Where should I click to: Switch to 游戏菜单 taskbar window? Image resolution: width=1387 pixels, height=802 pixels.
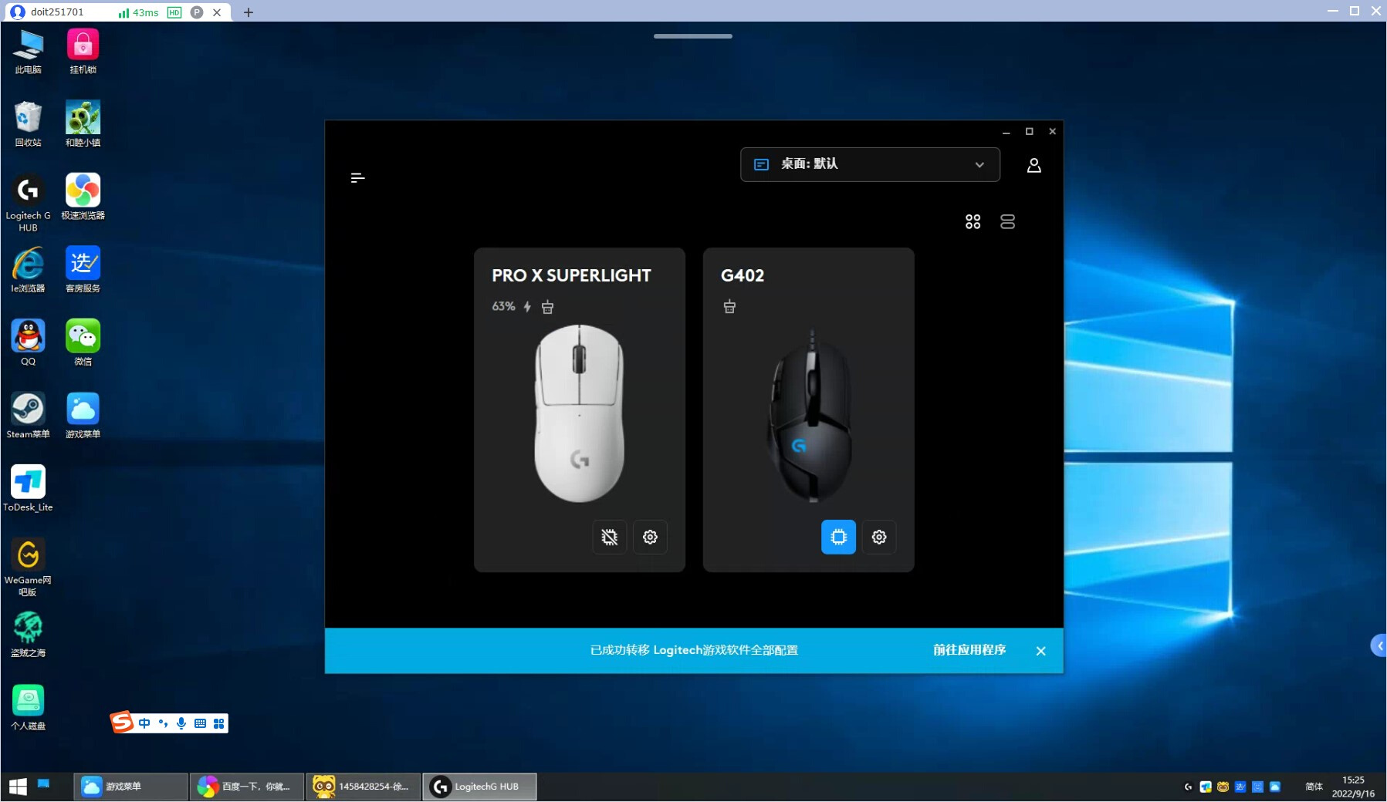point(131,787)
